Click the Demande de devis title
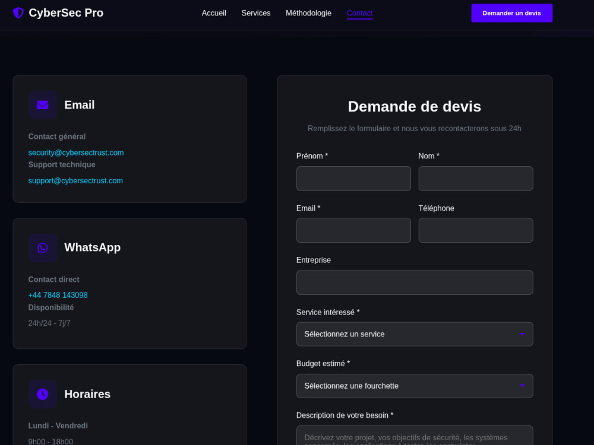The image size is (594, 445). [415, 106]
